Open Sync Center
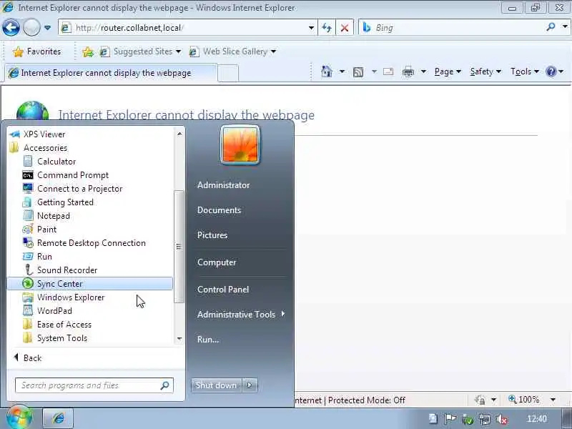This screenshot has width=572, height=429. (x=90, y=284)
